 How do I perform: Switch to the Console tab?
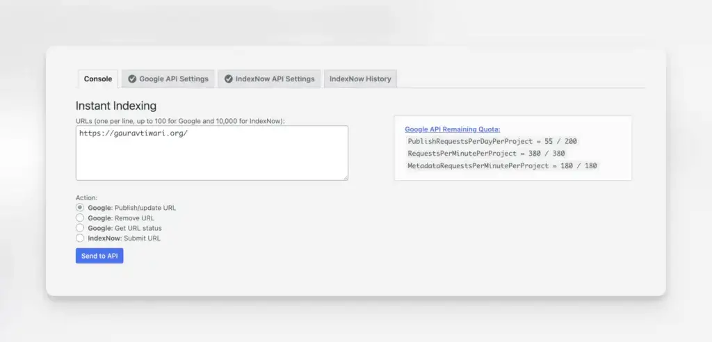(x=98, y=79)
